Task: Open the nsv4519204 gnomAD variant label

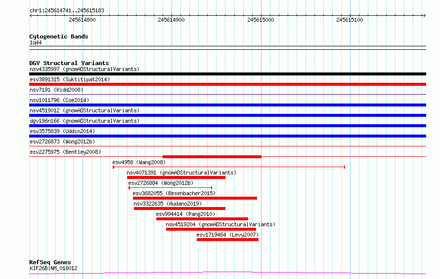Action: (220, 224)
